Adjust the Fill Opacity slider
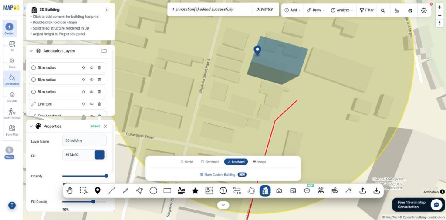 [x=84, y=202]
